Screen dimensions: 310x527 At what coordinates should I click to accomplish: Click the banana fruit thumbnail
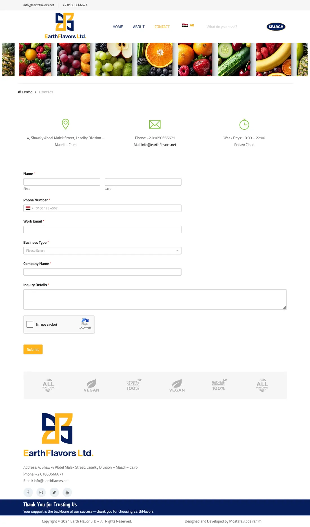tap(274, 60)
